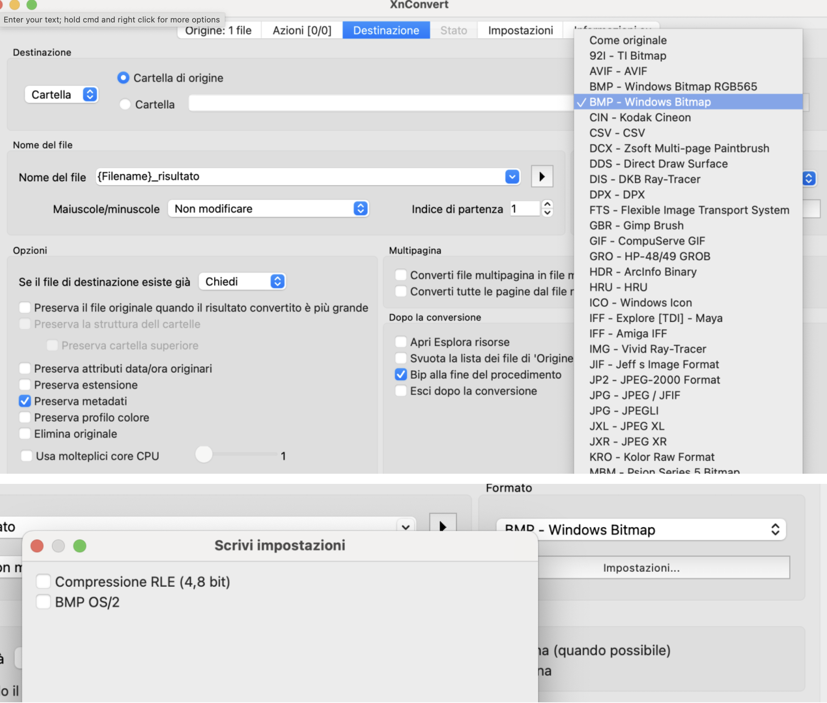
Task: Click the Nome del file text field
Action: pos(301,176)
